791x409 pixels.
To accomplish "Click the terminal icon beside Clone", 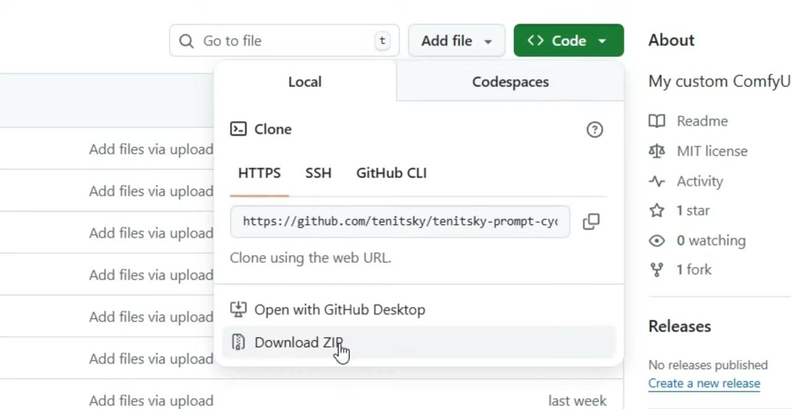I will pyautogui.click(x=238, y=129).
